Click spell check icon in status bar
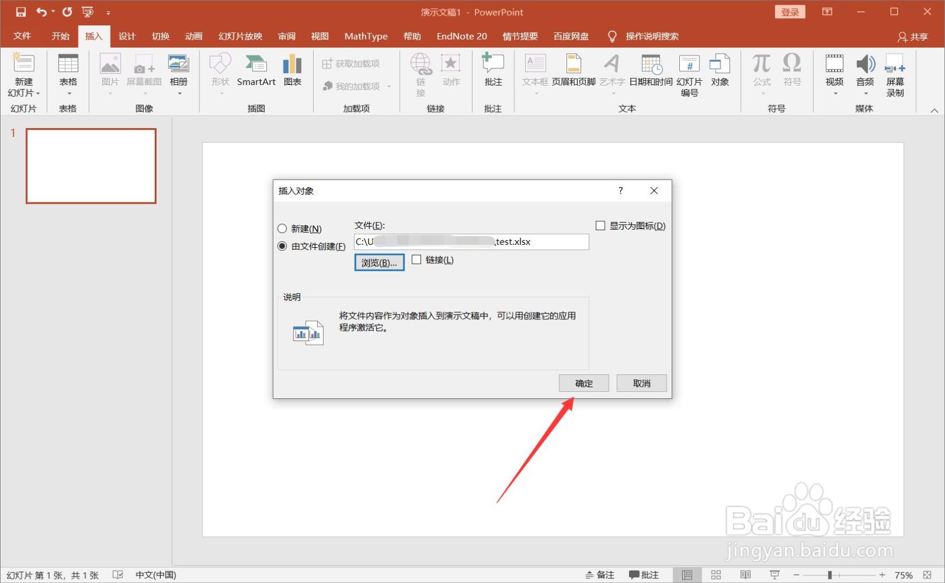 (x=118, y=575)
